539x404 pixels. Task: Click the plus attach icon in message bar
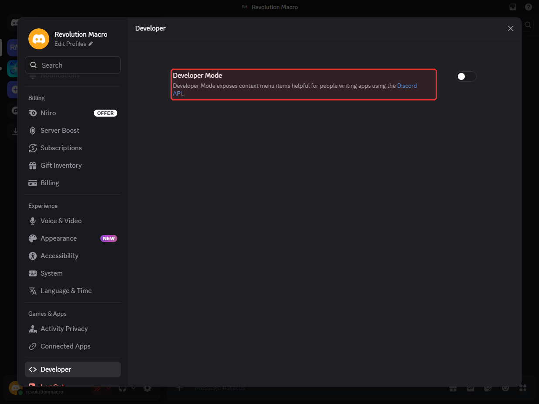click(179, 388)
